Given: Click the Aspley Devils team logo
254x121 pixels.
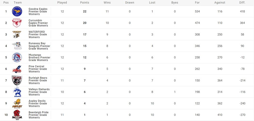Looking at the screenshot, I should 17,103.
